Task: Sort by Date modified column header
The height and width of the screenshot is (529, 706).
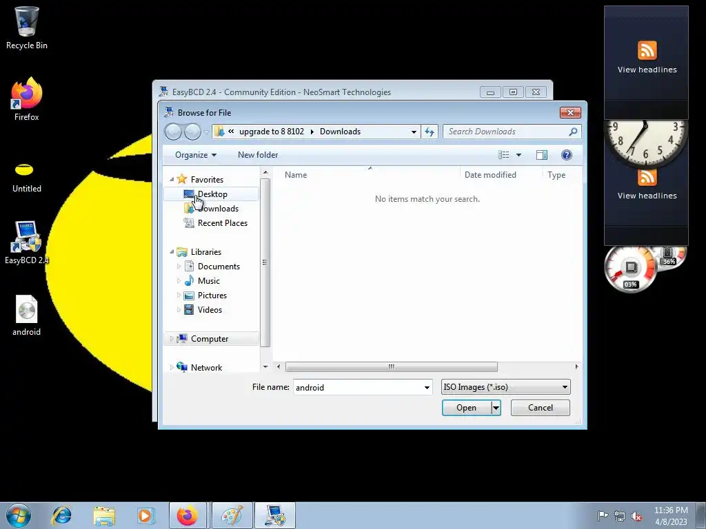Action: 490,175
